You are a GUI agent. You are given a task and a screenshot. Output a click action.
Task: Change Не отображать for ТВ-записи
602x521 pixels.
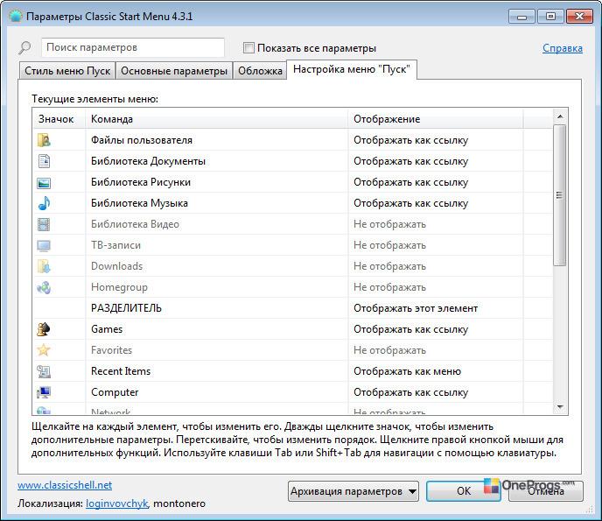[x=389, y=245]
